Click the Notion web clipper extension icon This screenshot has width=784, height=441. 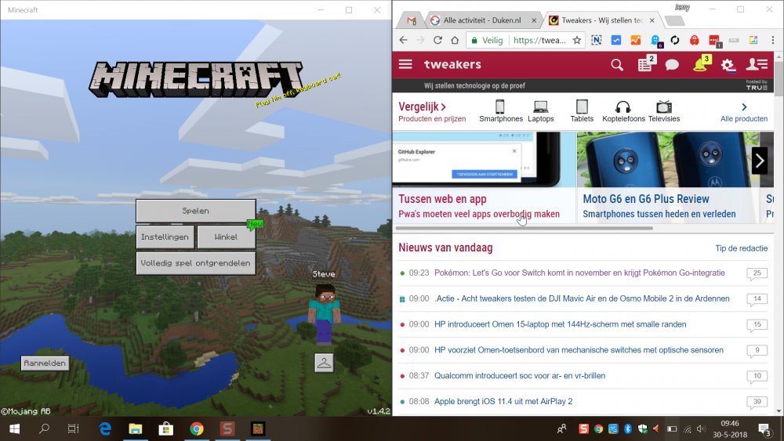pyautogui.click(x=596, y=41)
